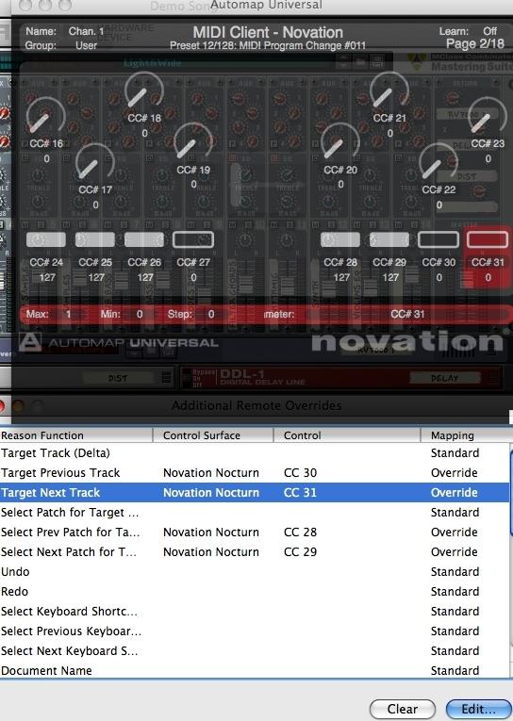Toggle the CC# 25 button
513x721 pixels.
click(95, 239)
